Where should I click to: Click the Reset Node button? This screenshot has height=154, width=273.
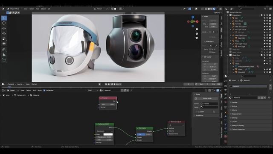pyautogui.click(x=207, y=98)
